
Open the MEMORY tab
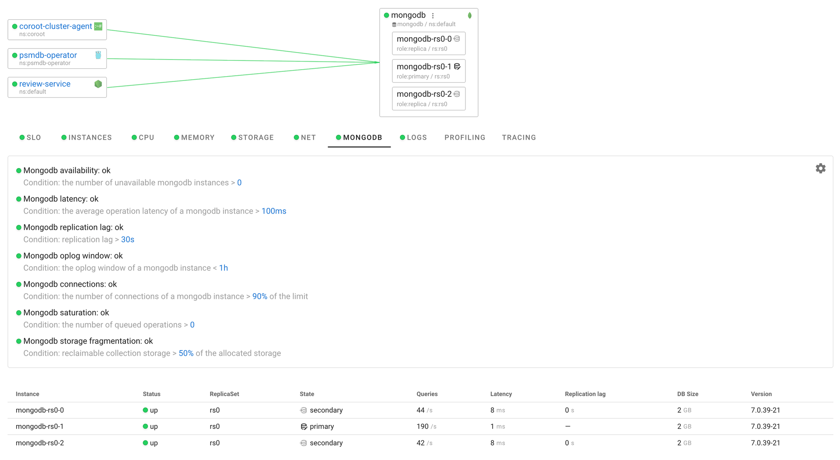194,137
